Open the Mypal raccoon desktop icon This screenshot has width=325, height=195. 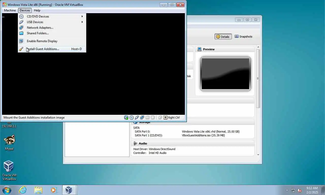click(x=9, y=143)
